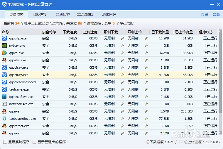Sort by the 安全等级 column header
The height and width of the screenshot is (149, 223).
(51, 32)
